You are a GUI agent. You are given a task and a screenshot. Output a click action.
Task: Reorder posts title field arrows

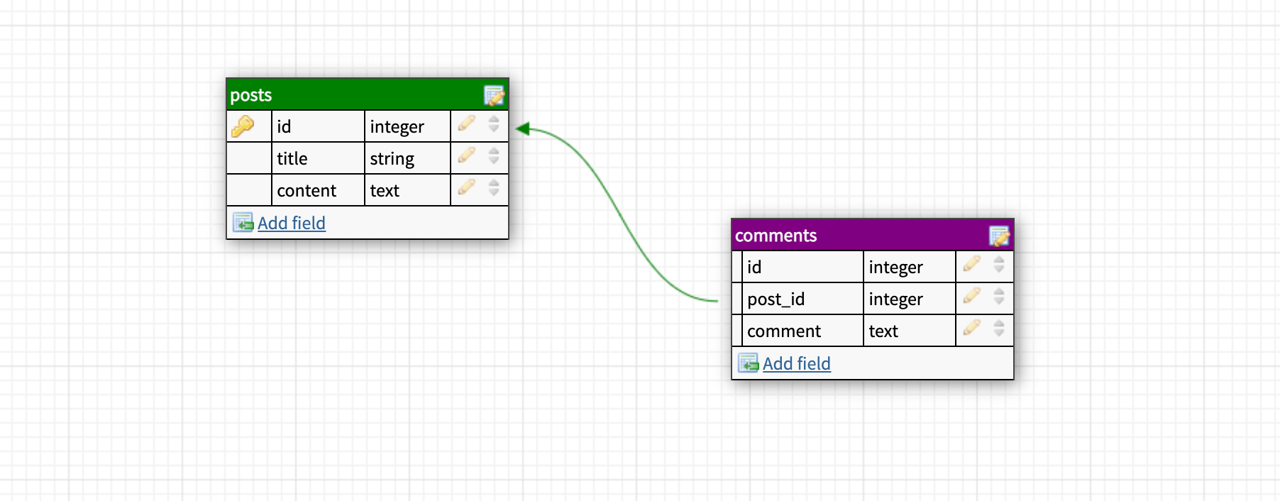(x=494, y=157)
